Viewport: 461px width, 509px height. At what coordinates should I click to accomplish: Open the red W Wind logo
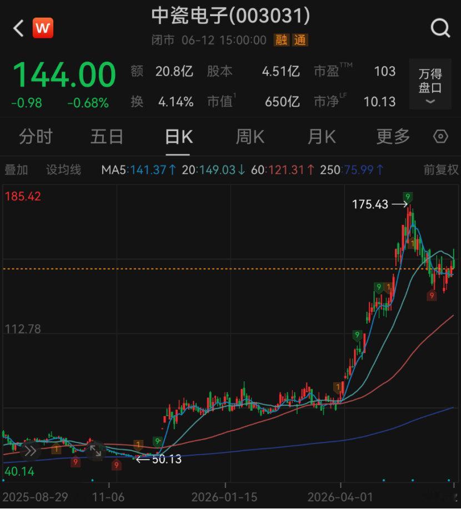[43, 28]
